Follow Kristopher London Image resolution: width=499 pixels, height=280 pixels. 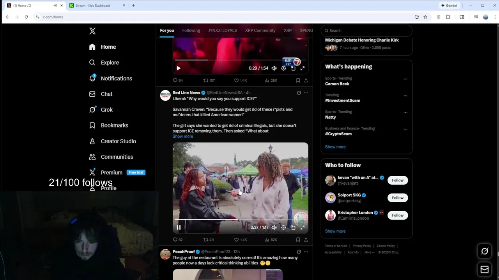click(x=398, y=215)
